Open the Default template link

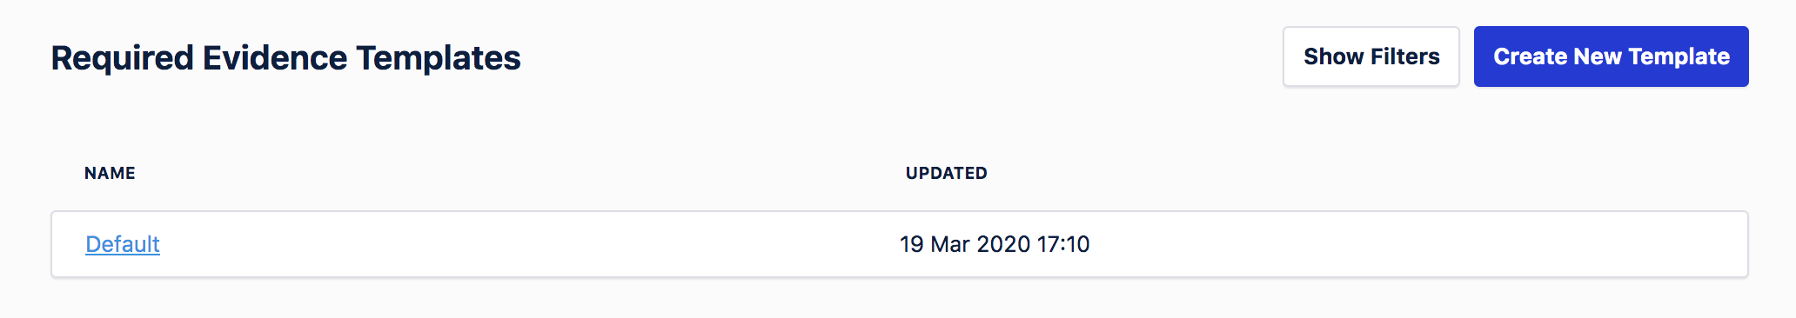coord(123,244)
